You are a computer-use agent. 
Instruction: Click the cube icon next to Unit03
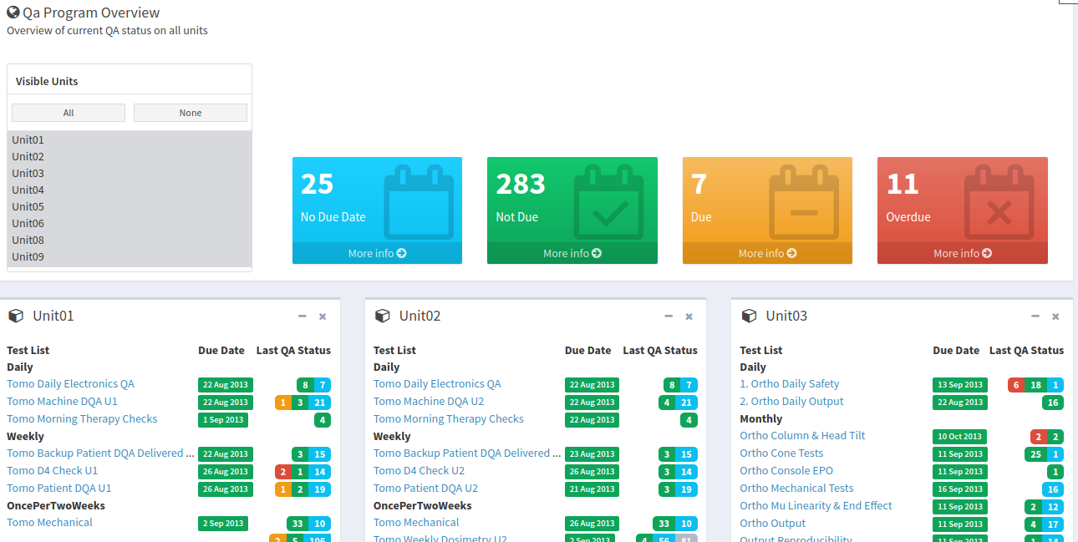coord(750,316)
